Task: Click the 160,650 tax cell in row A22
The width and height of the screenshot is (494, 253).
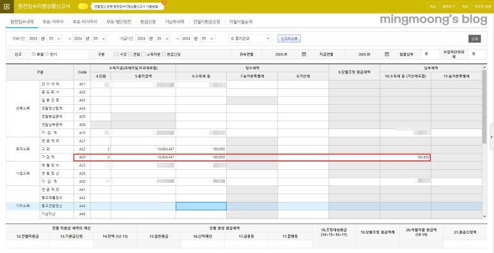Action: click(x=201, y=149)
